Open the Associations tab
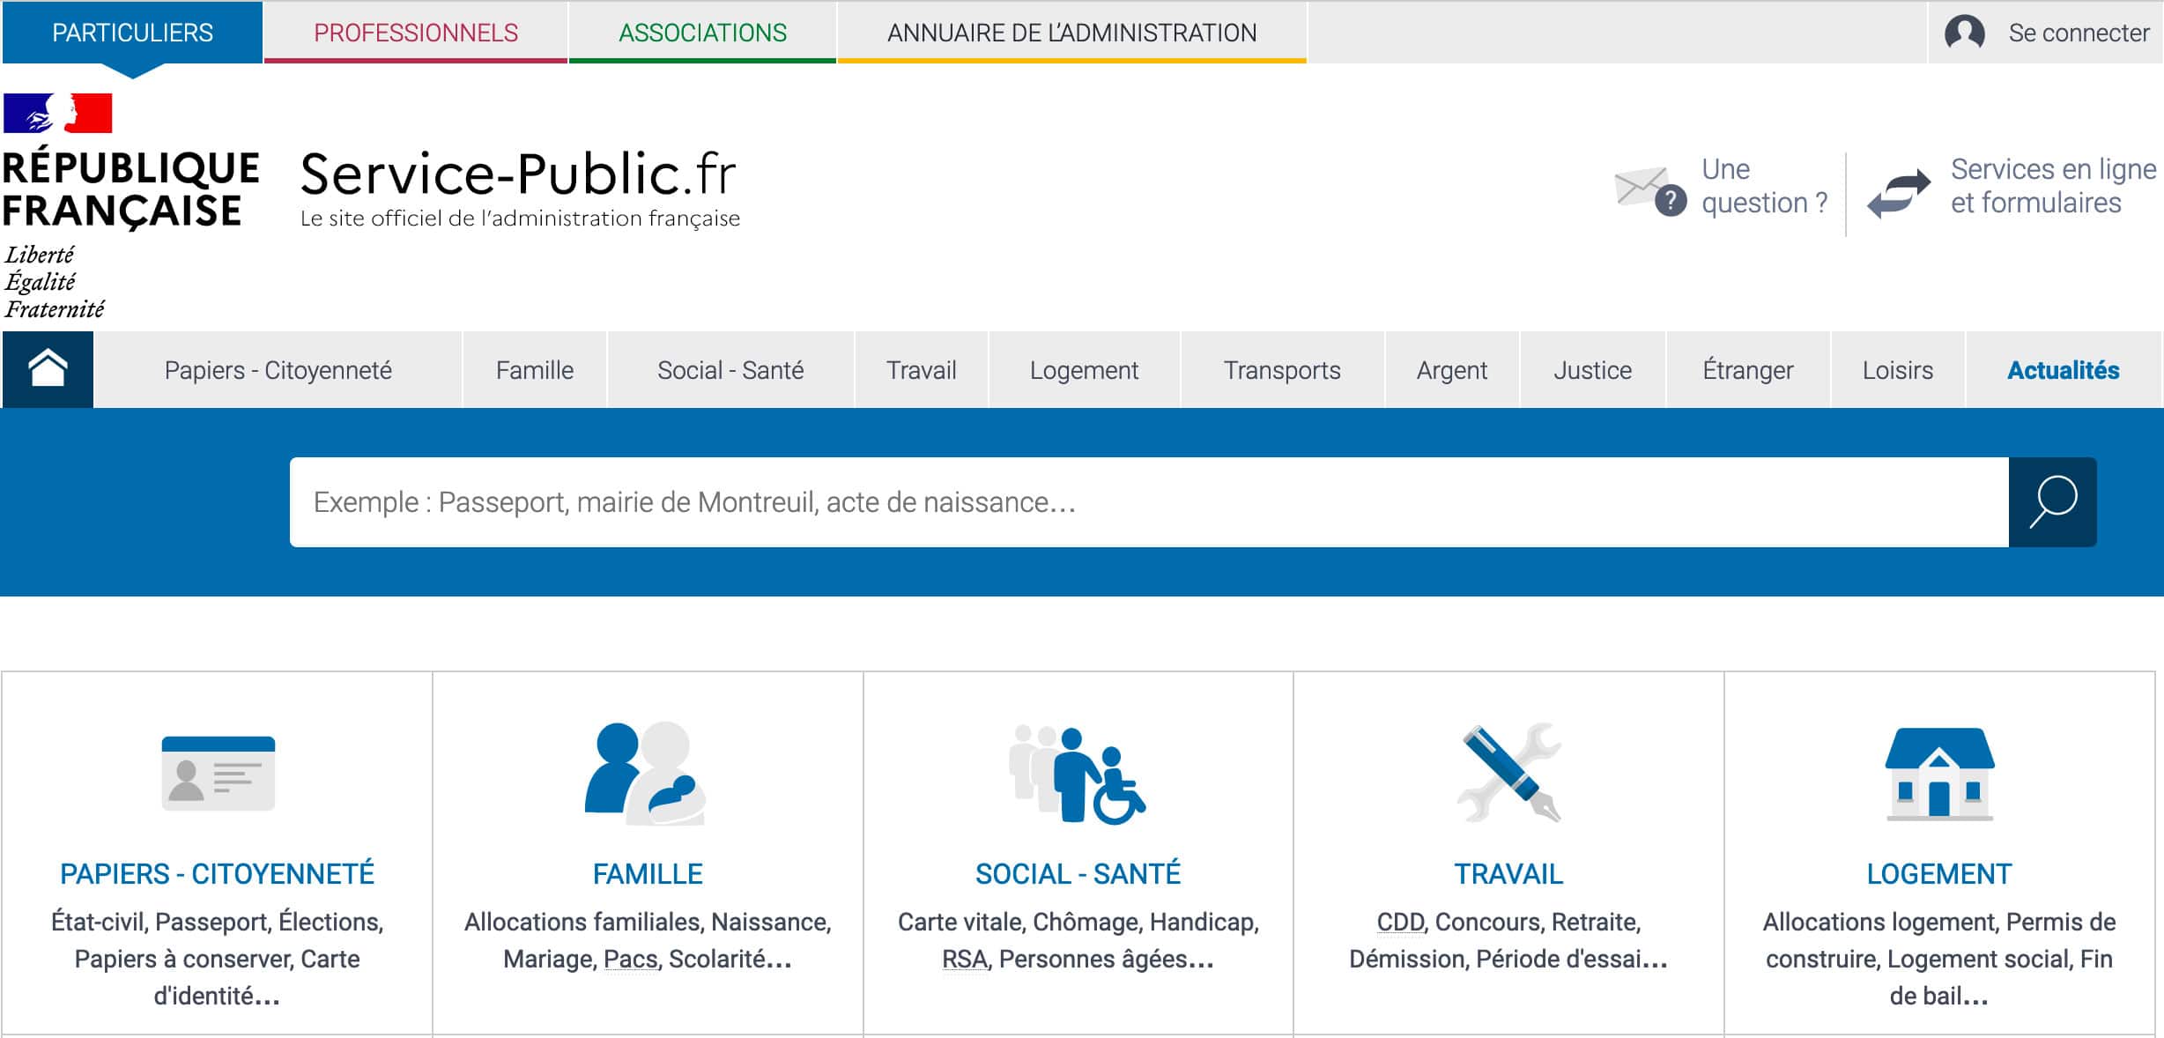The height and width of the screenshot is (1038, 2164). [702, 33]
